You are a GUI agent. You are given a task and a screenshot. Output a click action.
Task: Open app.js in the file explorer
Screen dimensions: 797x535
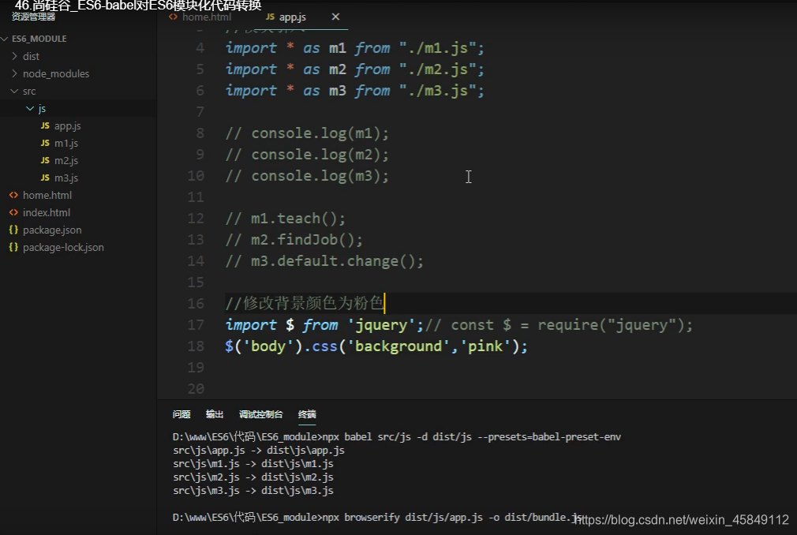tap(67, 126)
